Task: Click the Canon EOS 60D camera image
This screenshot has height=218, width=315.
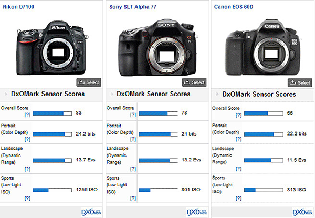Action: [x=263, y=47]
